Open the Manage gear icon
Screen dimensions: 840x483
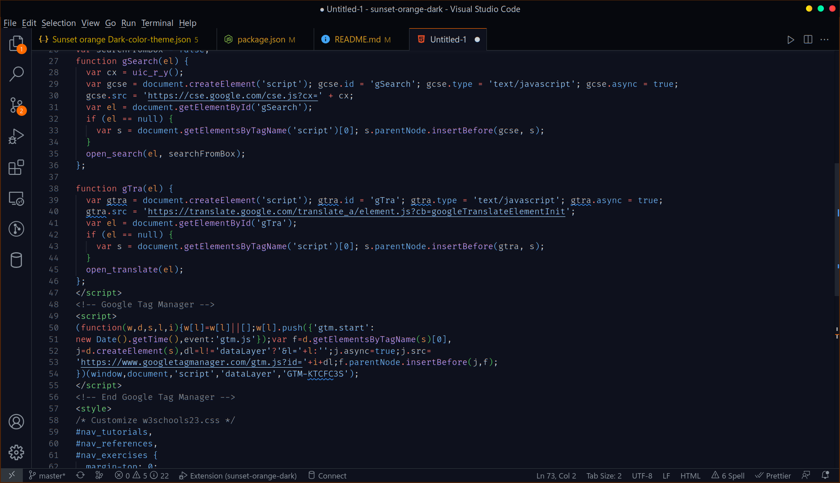[x=16, y=452]
